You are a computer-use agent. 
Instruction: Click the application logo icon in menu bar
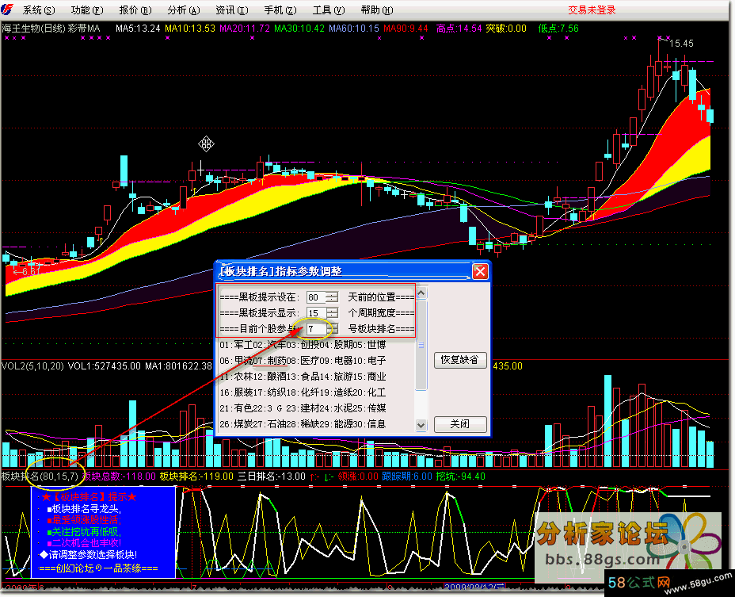(x=7, y=10)
